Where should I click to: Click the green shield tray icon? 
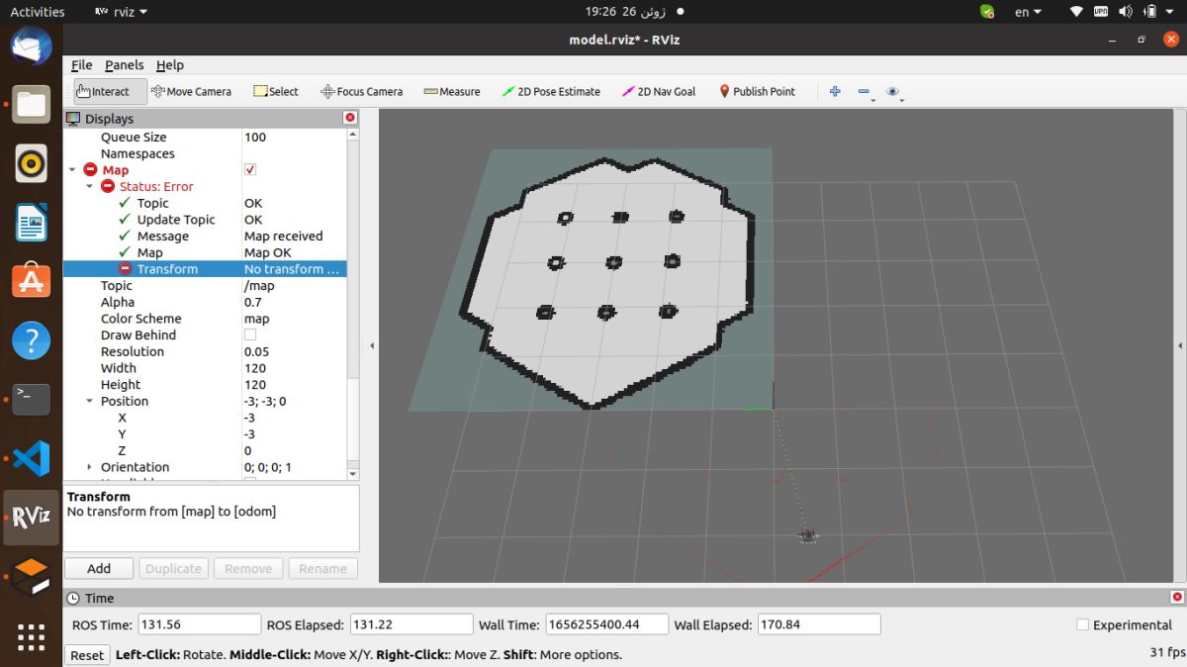[987, 12]
